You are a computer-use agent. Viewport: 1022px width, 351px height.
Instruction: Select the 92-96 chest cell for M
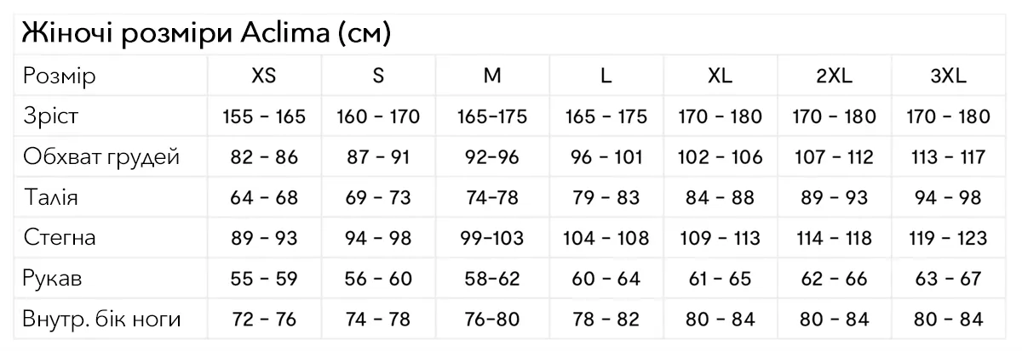pos(492,157)
